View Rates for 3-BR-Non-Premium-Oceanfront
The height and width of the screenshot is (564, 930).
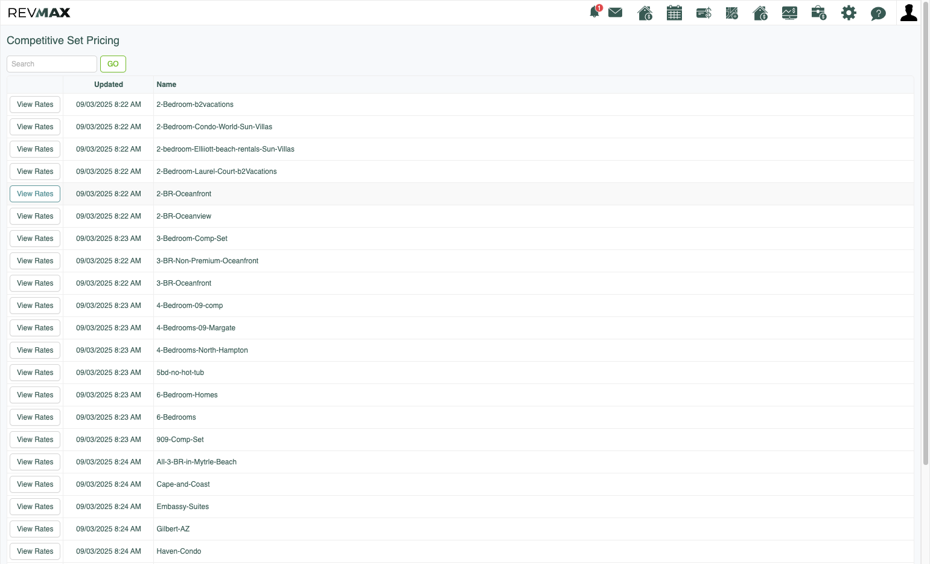coord(35,261)
